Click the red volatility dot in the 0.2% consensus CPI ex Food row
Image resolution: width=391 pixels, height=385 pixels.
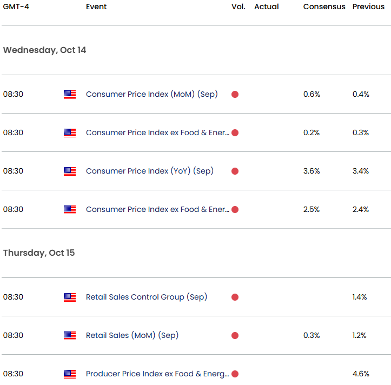coord(235,133)
